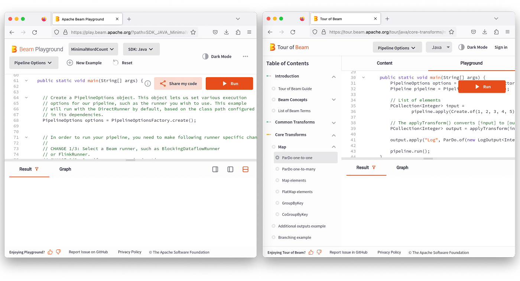Open Report Issue on GitHub link in Playground

88,252
